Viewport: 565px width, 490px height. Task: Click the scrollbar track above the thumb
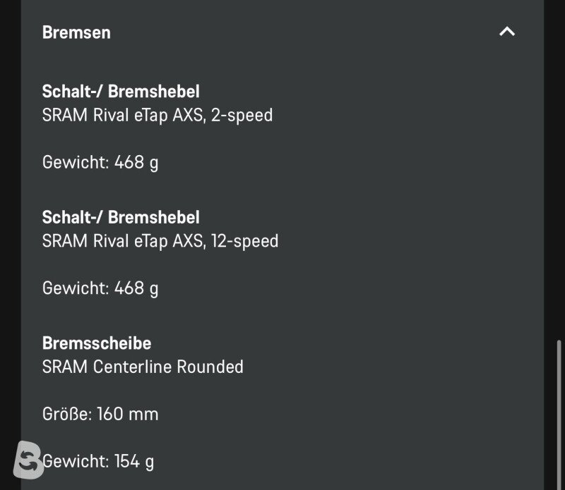click(559, 169)
